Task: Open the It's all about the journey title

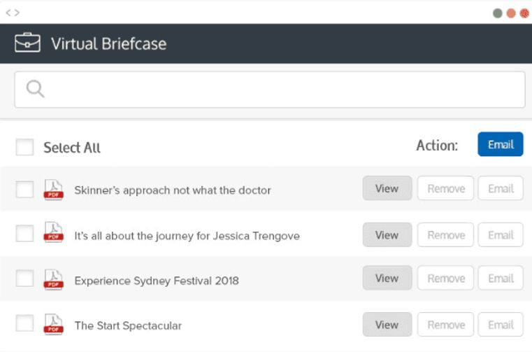Action: tap(187, 236)
